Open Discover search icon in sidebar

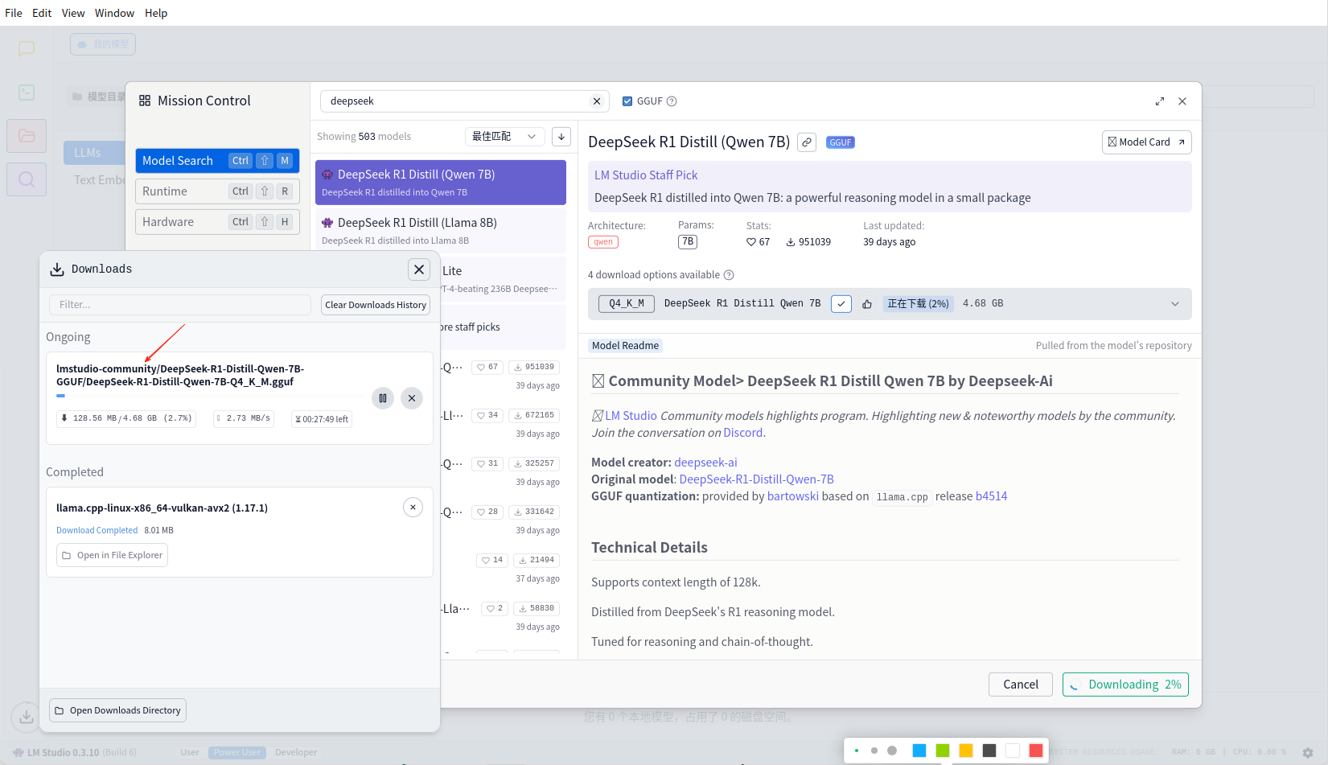click(x=27, y=179)
